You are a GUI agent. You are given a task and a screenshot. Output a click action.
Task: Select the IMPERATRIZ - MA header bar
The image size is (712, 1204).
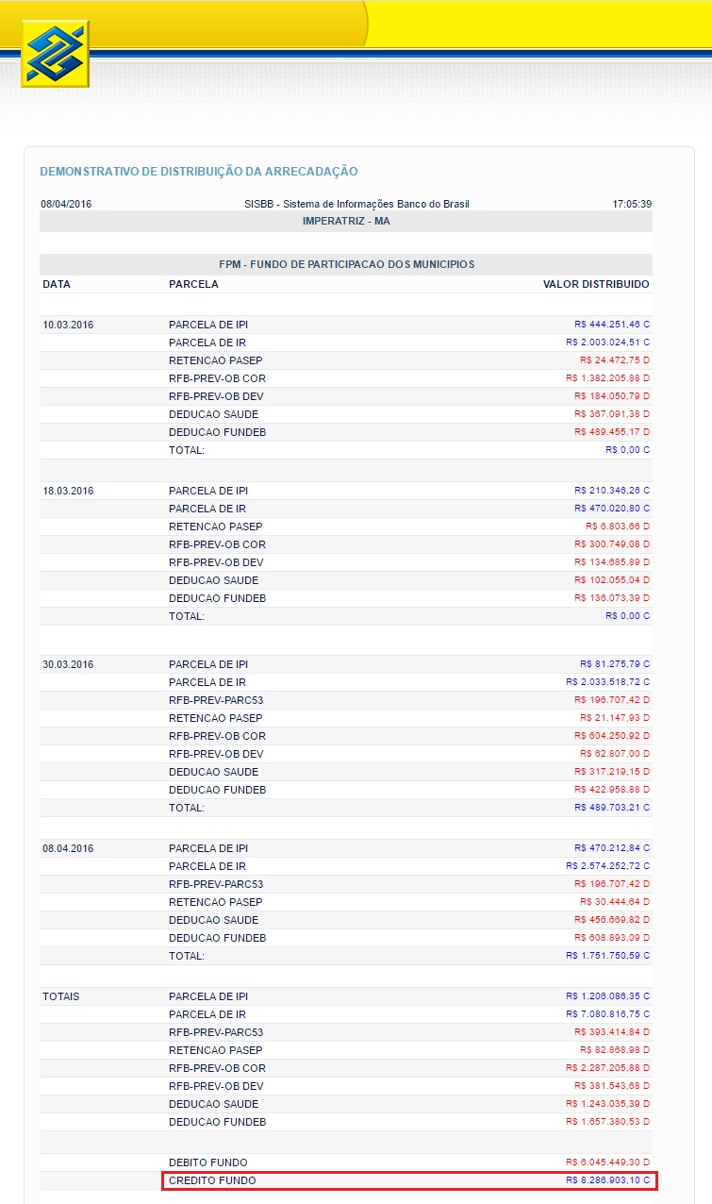346,221
